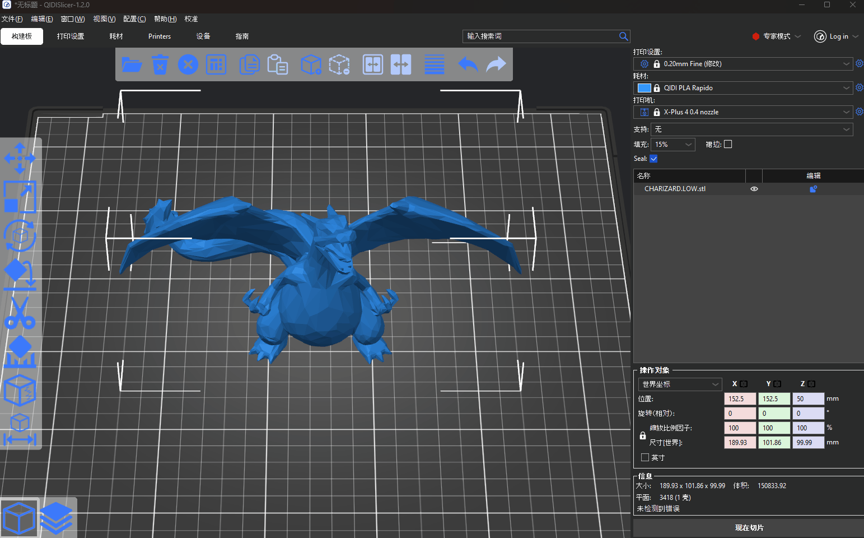Open the 配置(C) menu

134,19
